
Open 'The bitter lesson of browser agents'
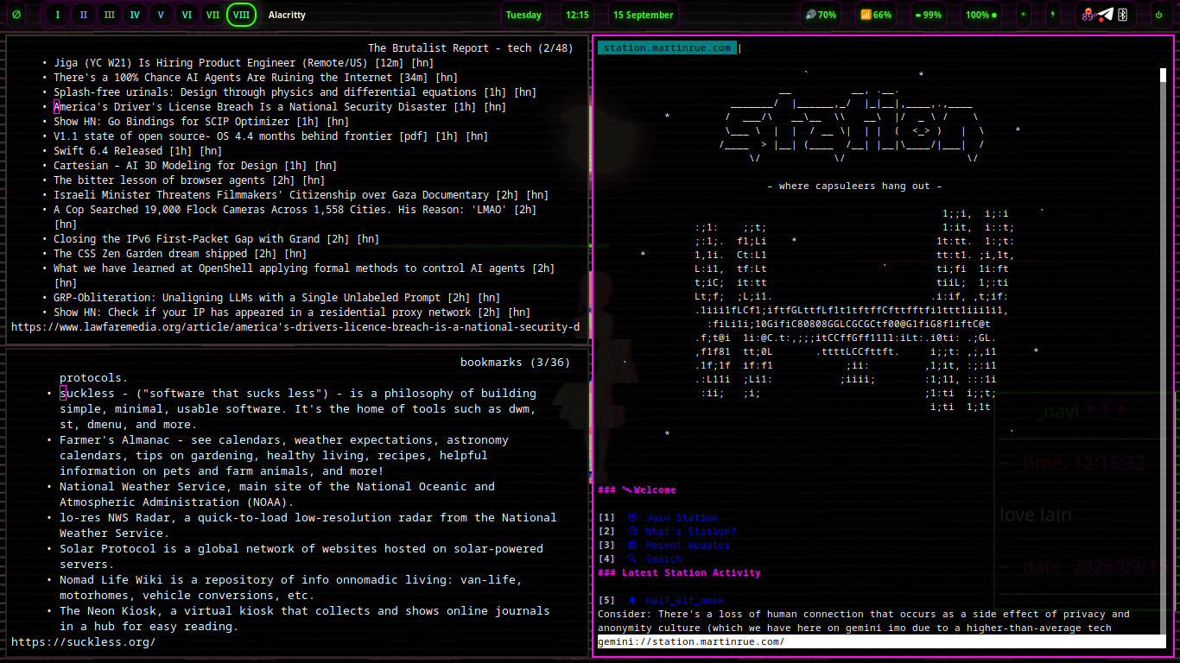coord(189,180)
